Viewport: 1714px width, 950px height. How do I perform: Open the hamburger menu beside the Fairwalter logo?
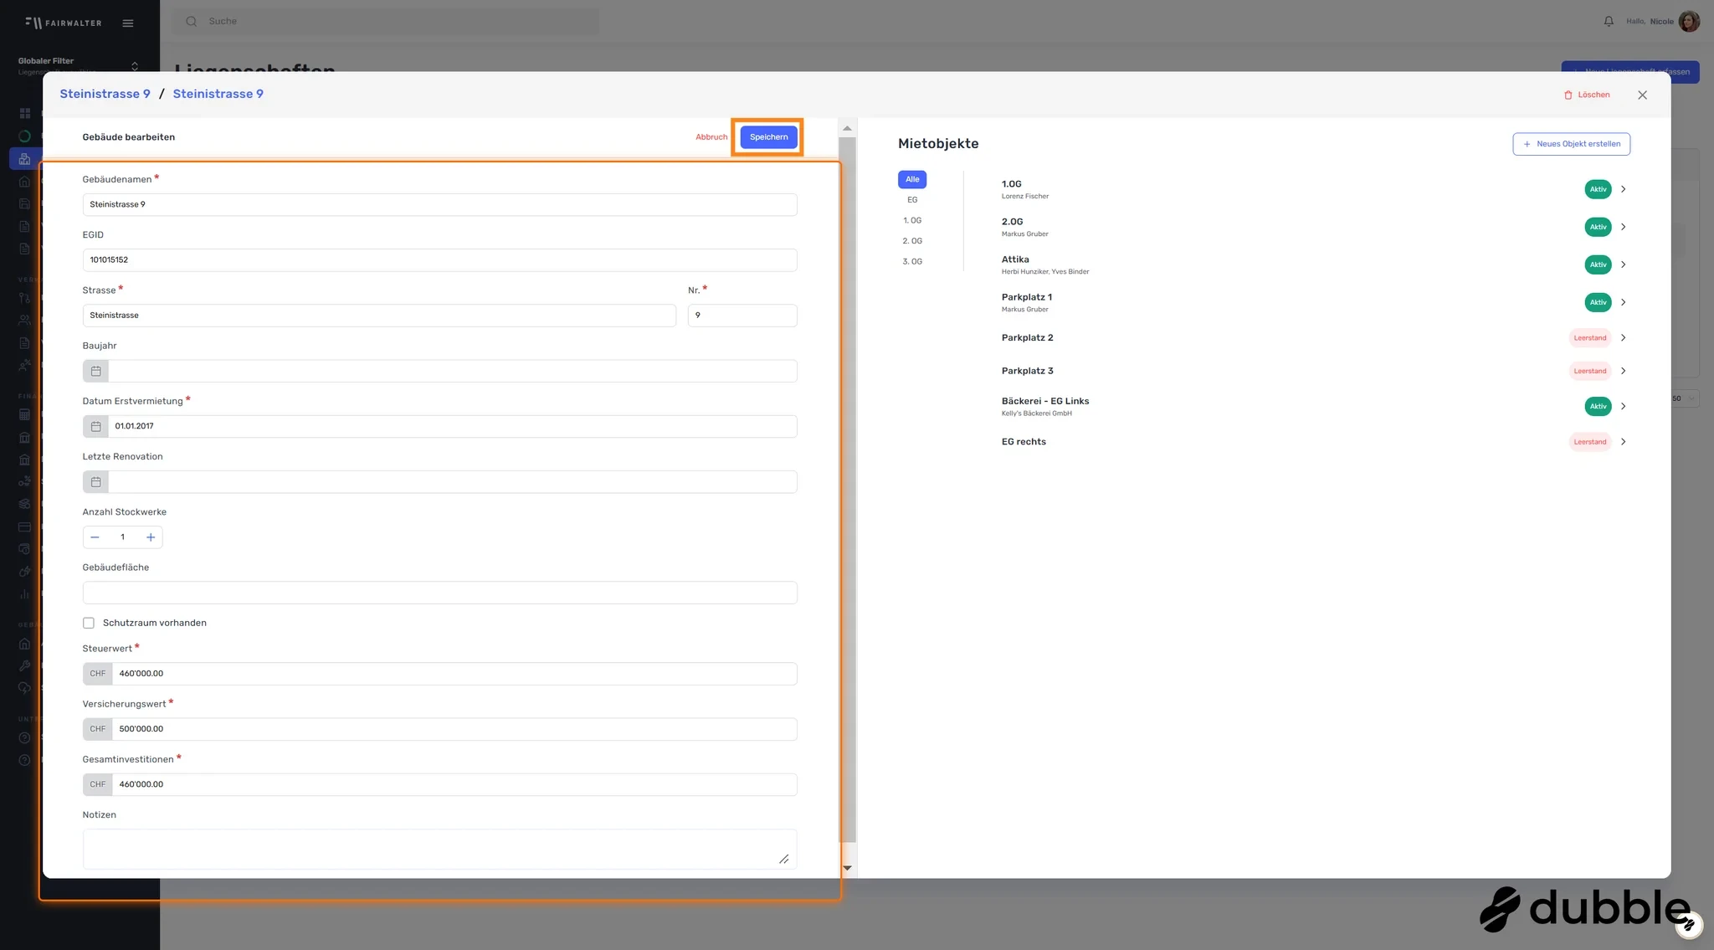tap(128, 23)
